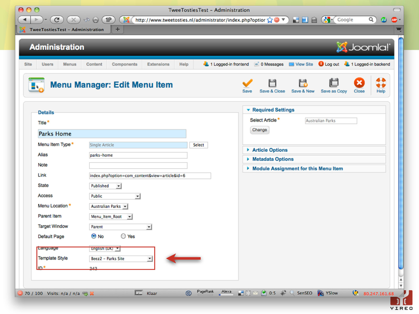Click Select button for Menu Item Type
The image size is (419, 314).
click(199, 145)
